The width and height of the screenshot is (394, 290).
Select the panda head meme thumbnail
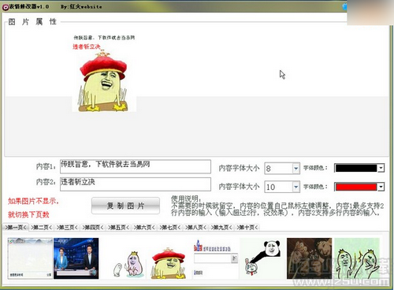[x=262, y=258]
